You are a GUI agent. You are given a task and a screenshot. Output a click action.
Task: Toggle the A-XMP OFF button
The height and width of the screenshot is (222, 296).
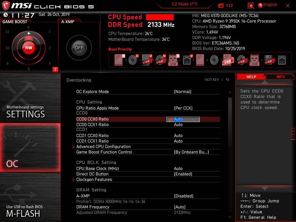click(79, 48)
